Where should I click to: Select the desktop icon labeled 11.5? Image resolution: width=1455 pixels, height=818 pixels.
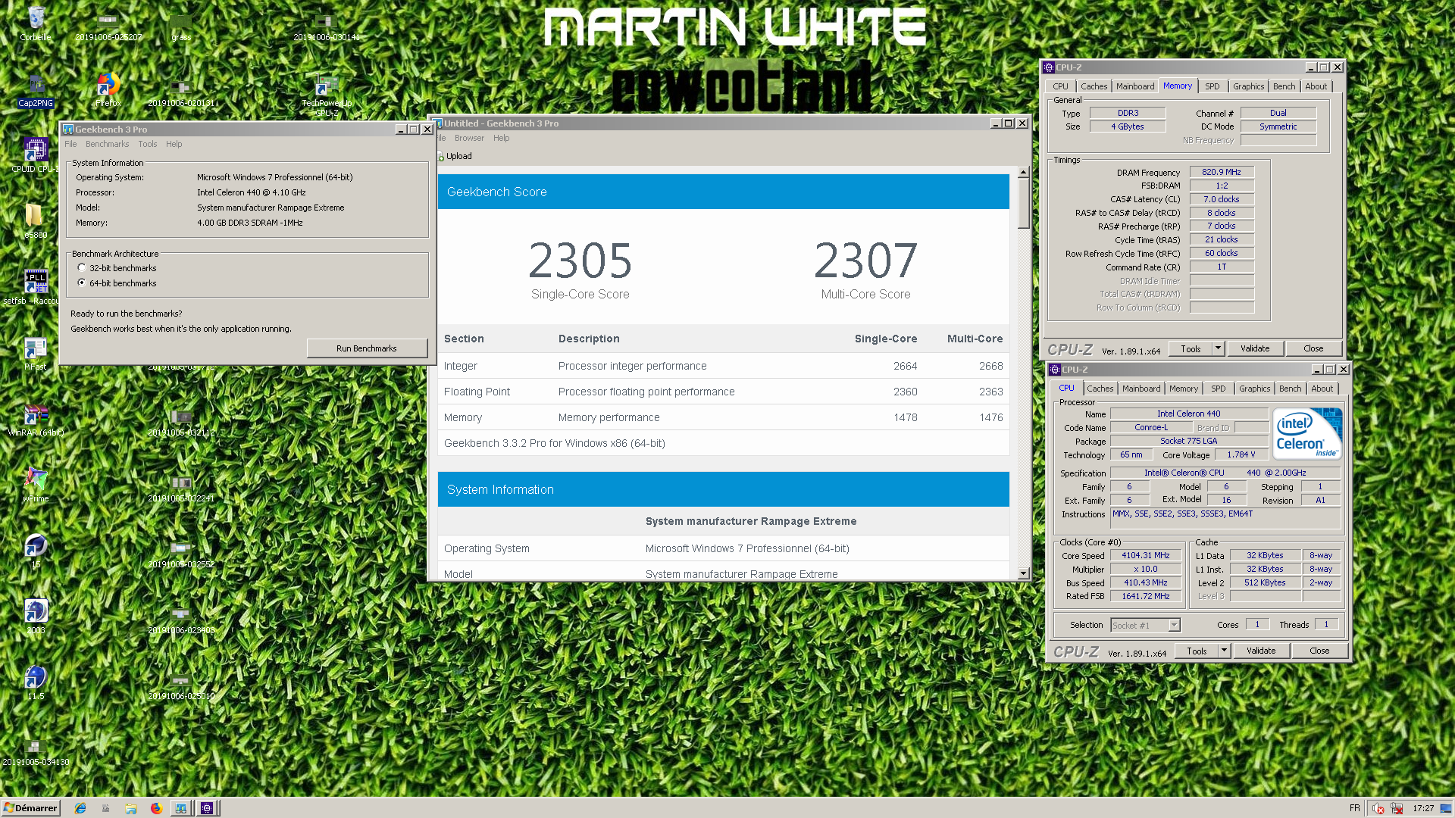[36, 682]
